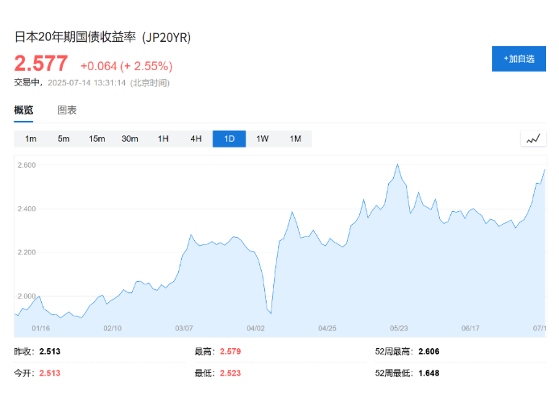Select the 1W interval

point(263,139)
